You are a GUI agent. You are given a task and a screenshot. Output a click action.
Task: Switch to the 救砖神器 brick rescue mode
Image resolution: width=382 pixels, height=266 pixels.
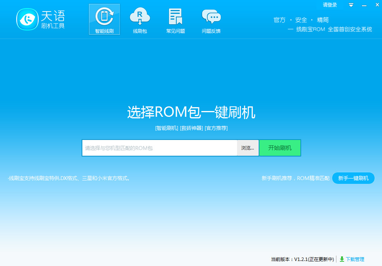point(191,128)
